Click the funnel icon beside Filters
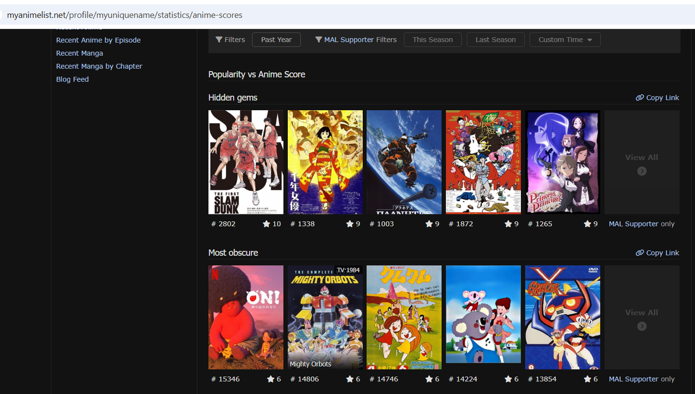 pos(219,40)
